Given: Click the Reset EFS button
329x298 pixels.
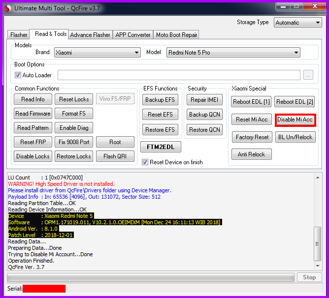Looking at the screenshot, I should [160, 115].
